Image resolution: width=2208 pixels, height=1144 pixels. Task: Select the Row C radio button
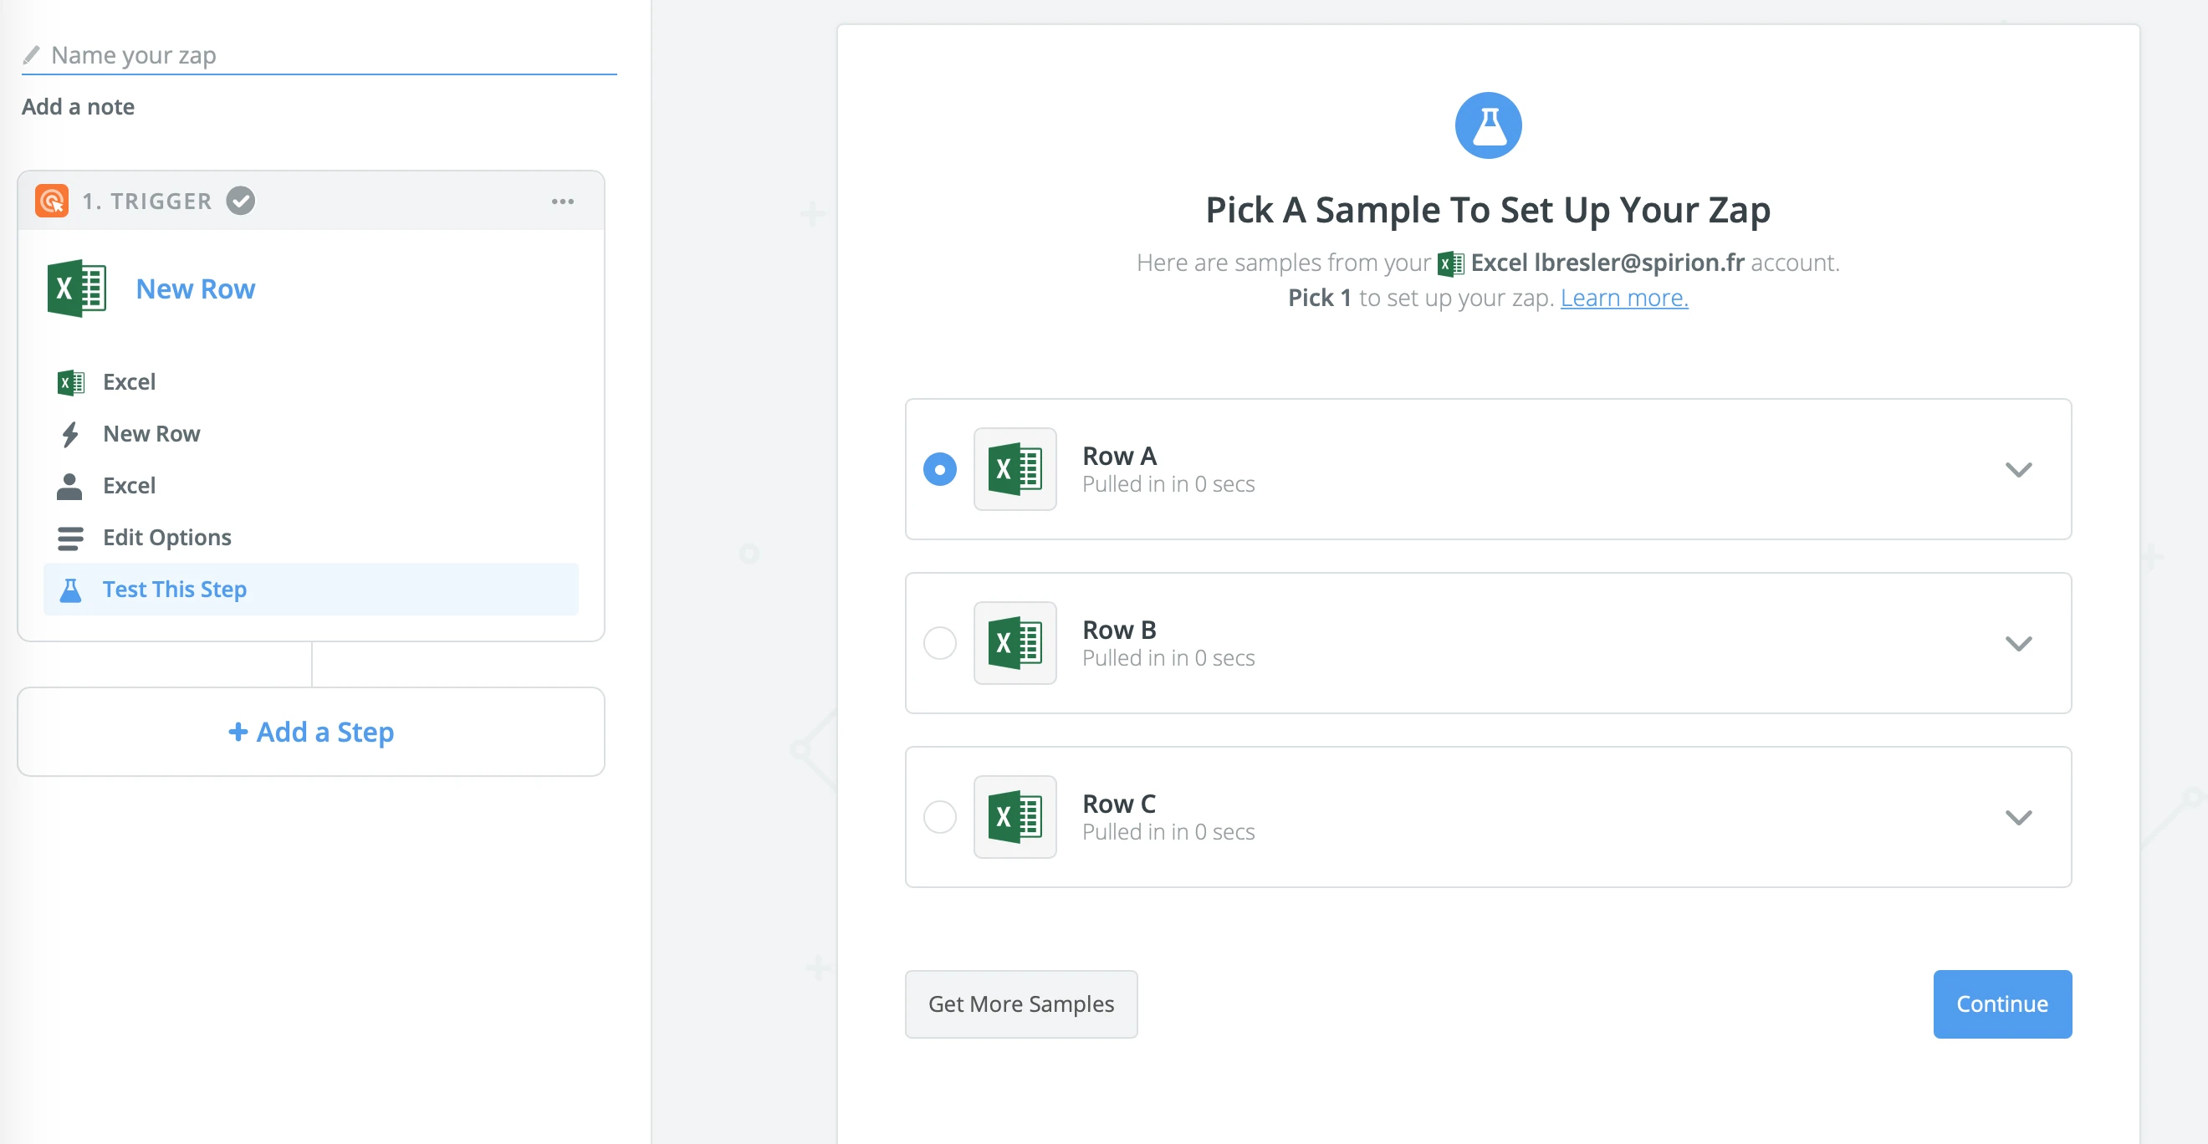(939, 817)
